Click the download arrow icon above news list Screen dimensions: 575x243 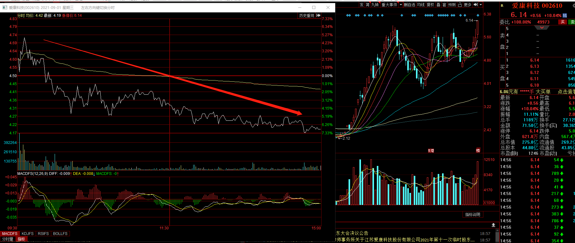(x=493, y=225)
